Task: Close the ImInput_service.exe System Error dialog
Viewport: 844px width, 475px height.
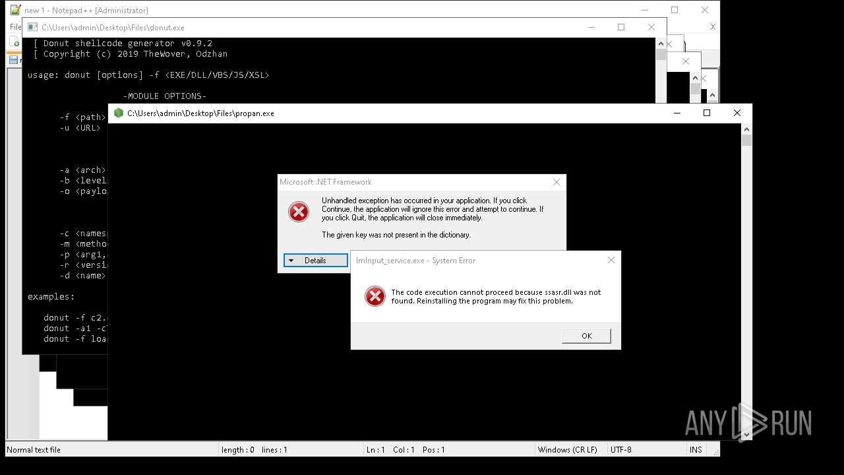Action: coord(611,260)
